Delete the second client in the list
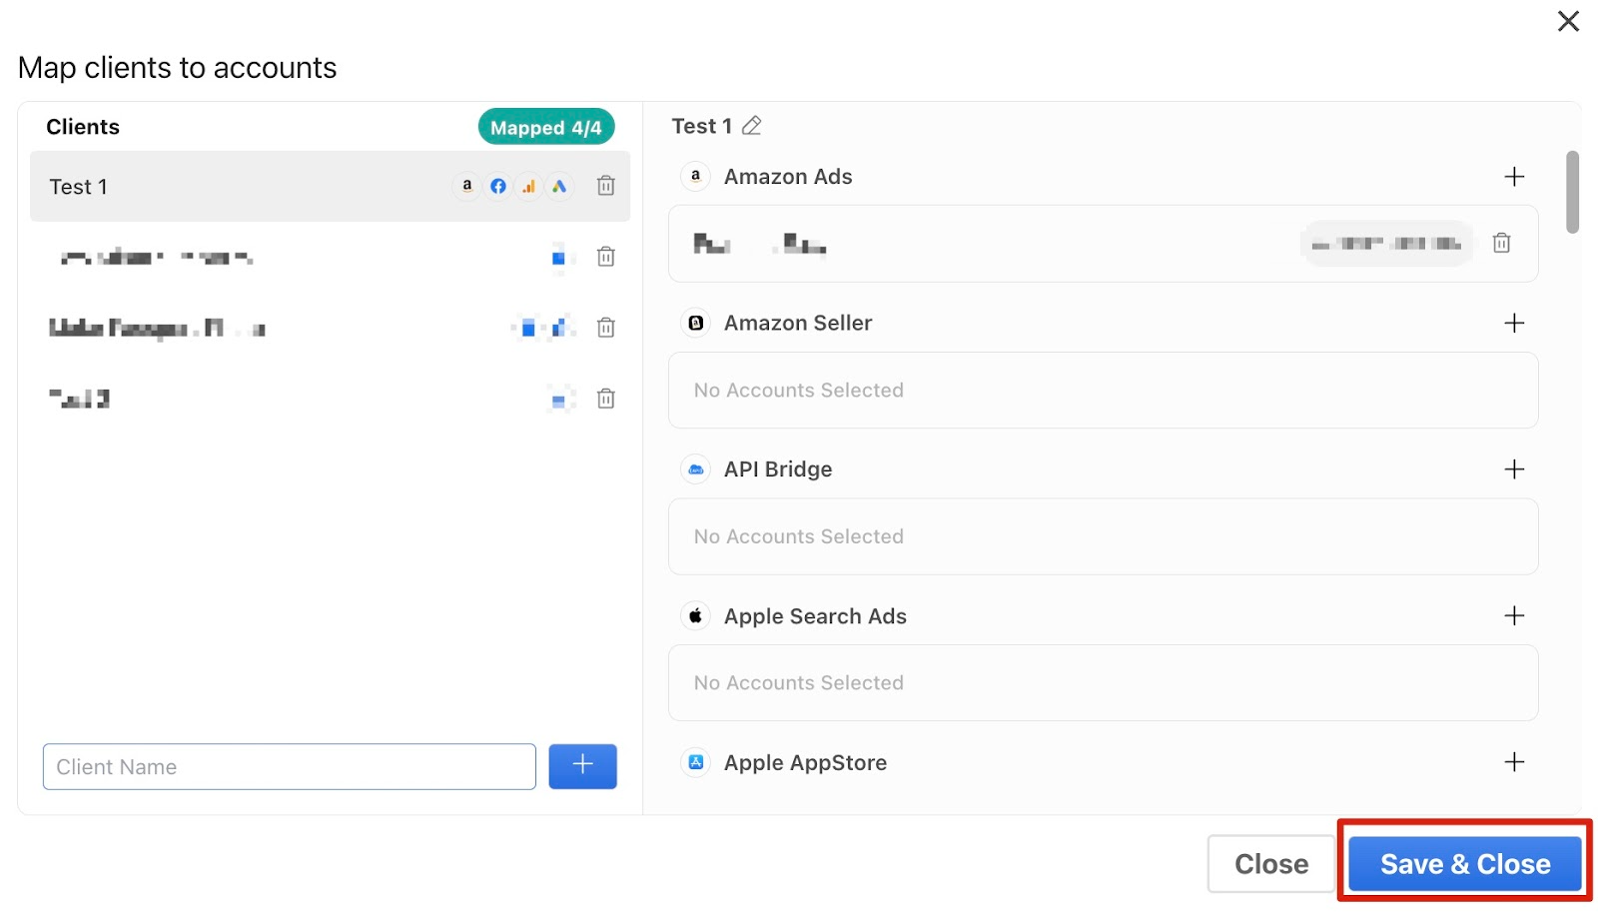Image resolution: width=1598 pixels, height=919 pixels. coord(605,257)
